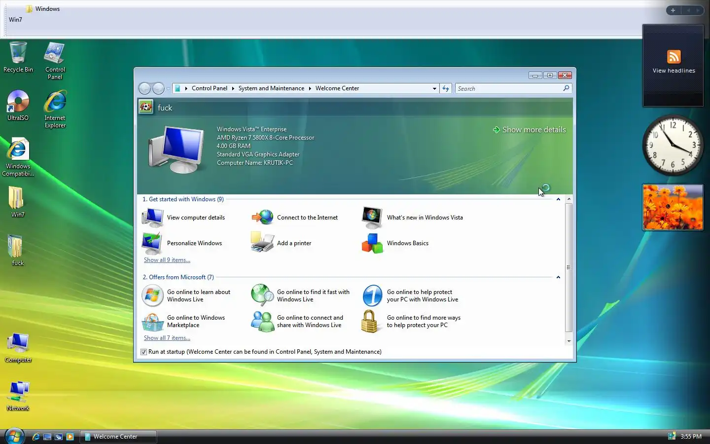Click the RSS feed headlines gadget icon

coord(674,56)
